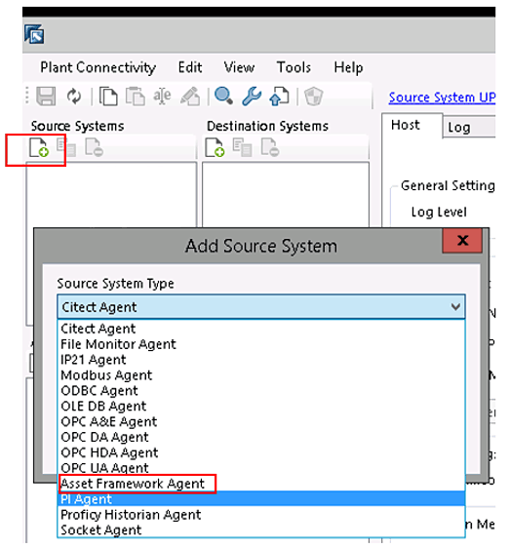The width and height of the screenshot is (510, 548).
Task: Select the highlighted PI Agent option
Action: coord(261,498)
